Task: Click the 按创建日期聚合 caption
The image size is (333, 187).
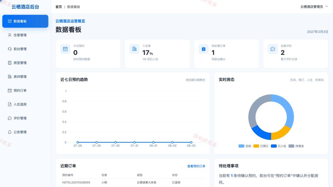Action: click(195, 80)
